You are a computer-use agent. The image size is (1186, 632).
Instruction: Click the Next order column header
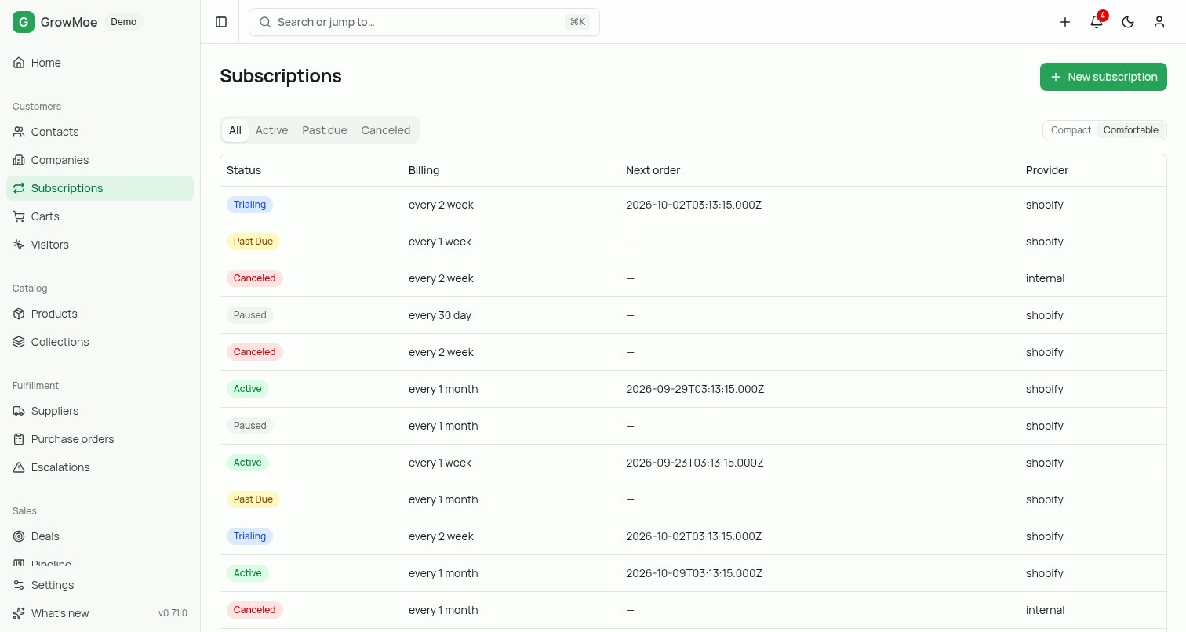653,170
